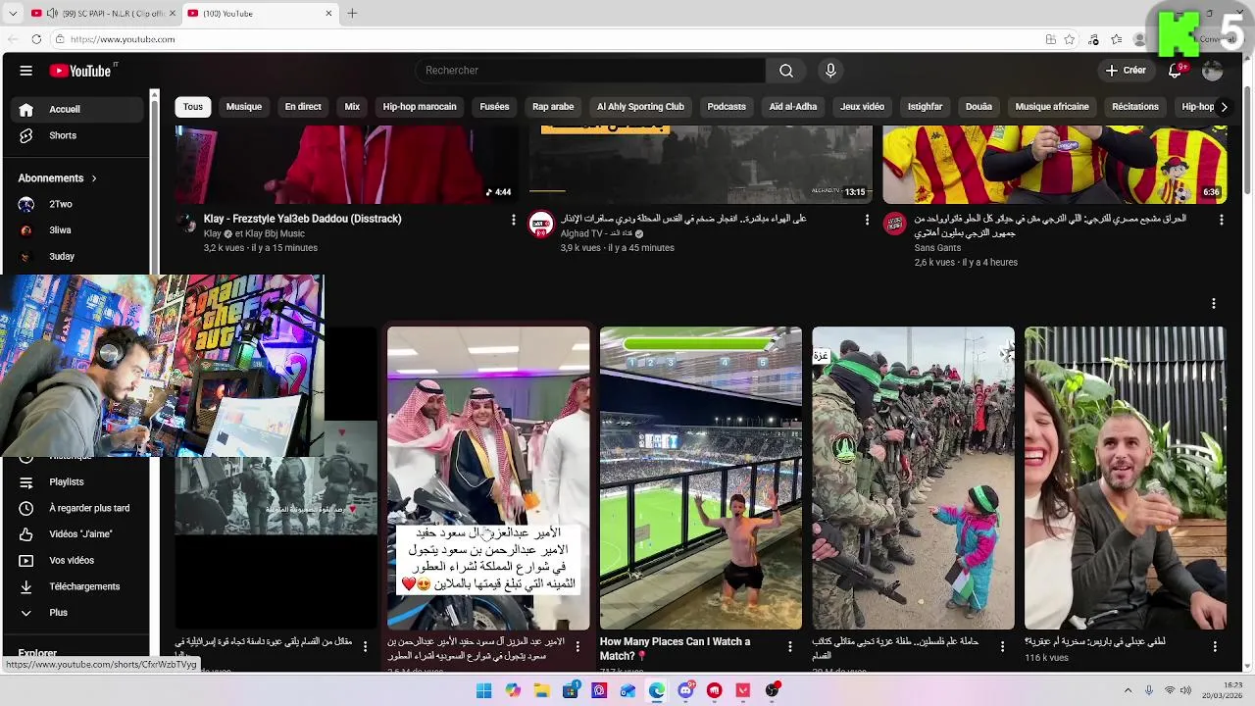Select the Récitations chip
Screen dimensions: 1255x706
click(x=1135, y=107)
